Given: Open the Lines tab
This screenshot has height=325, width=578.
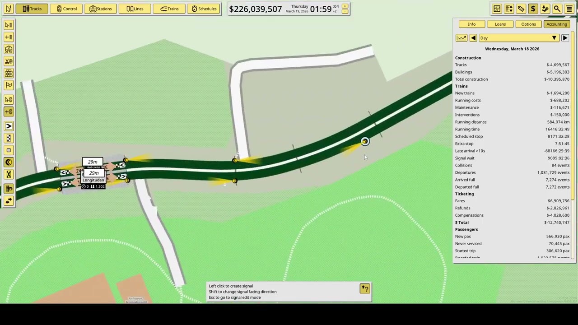Looking at the screenshot, I should pos(135,9).
